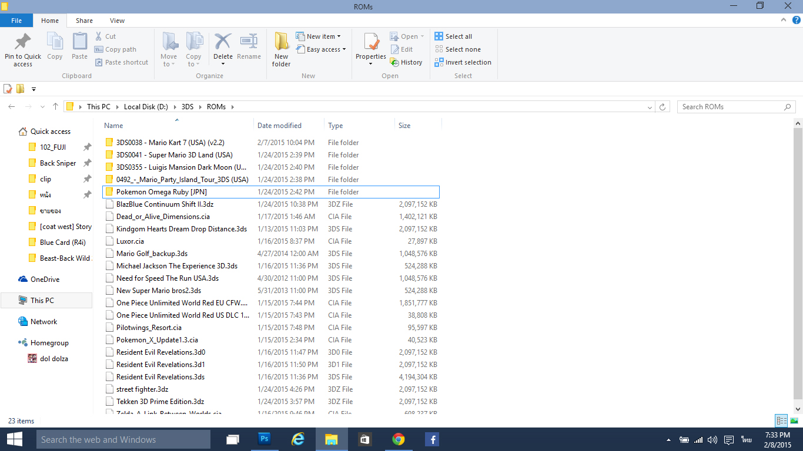
Task: Click the Copy icon in Clipboard group
Action: [x=55, y=42]
